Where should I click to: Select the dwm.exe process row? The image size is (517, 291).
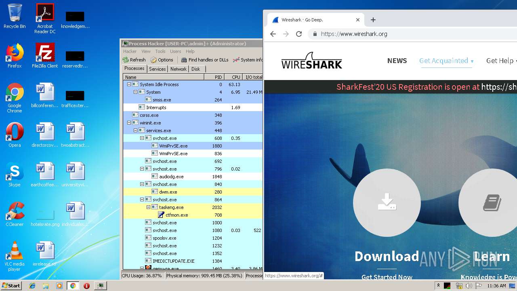pos(193,192)
